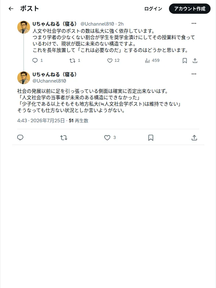Share the first post via upload icon

(195, 60)
